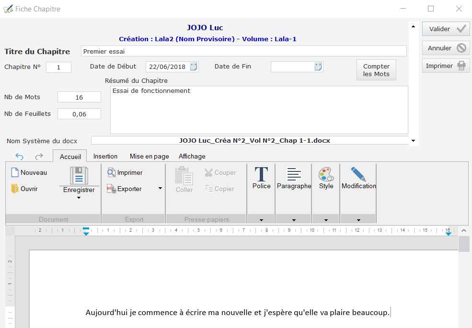Screen dimensions: 472x328
Task: Click the Nb de Feuillets field
Action: tap(79, 114)
